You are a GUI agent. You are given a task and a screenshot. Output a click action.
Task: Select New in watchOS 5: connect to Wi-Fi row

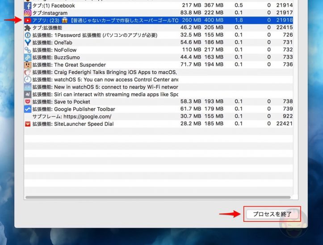click(x=159, y=87)
